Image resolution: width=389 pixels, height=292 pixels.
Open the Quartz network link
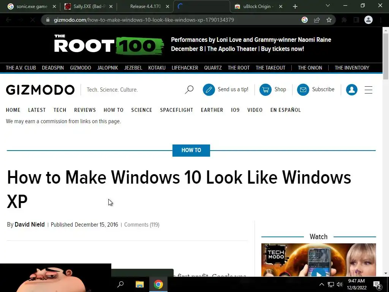[x=213, y=68]
